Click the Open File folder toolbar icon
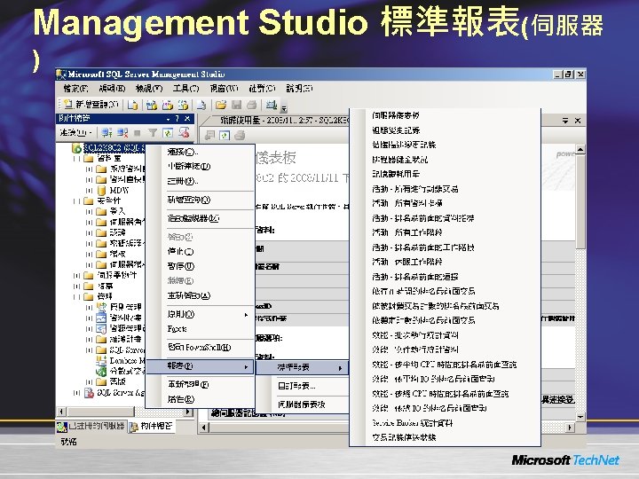This screenshot has width=639, height=479. (x=221, y=105)
